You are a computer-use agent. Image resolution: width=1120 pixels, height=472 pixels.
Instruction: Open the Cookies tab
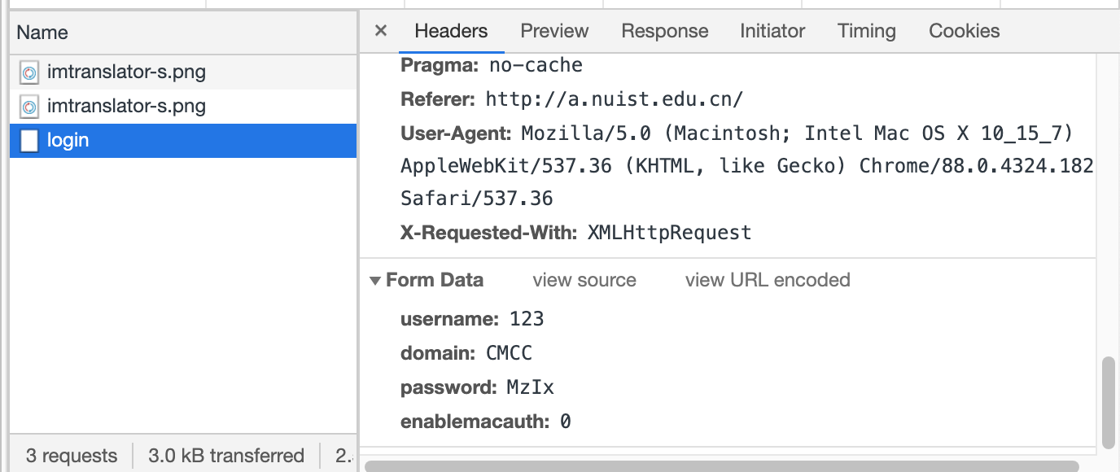tap(964, 31)
